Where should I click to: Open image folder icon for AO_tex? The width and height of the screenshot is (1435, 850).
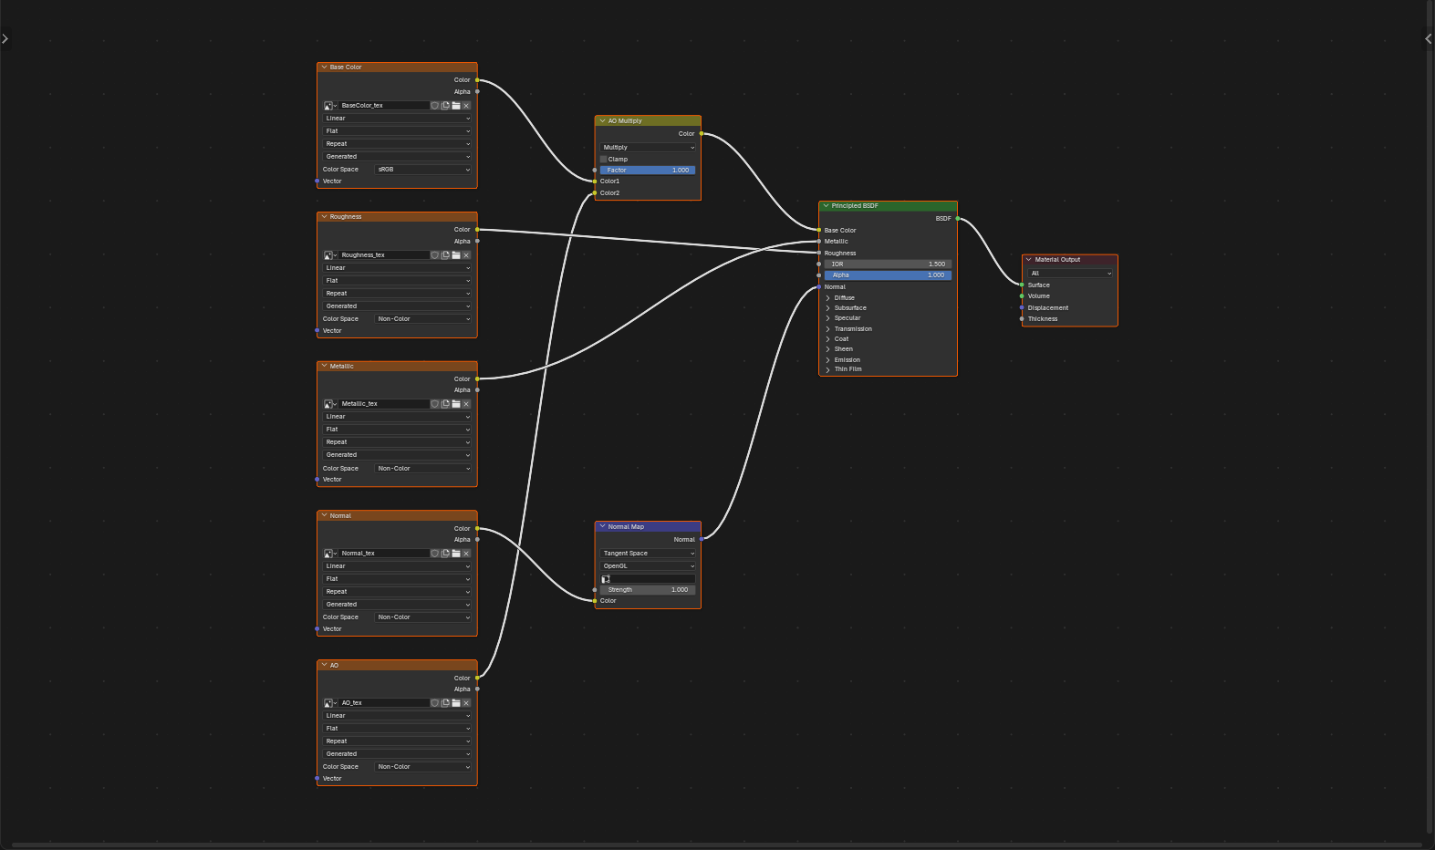[456, 703]
